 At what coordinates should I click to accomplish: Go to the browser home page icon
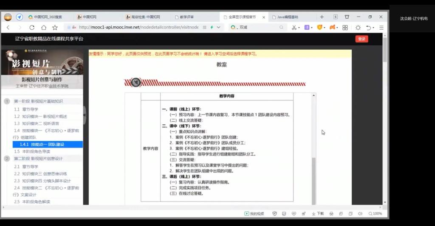(x=43, y=28)
